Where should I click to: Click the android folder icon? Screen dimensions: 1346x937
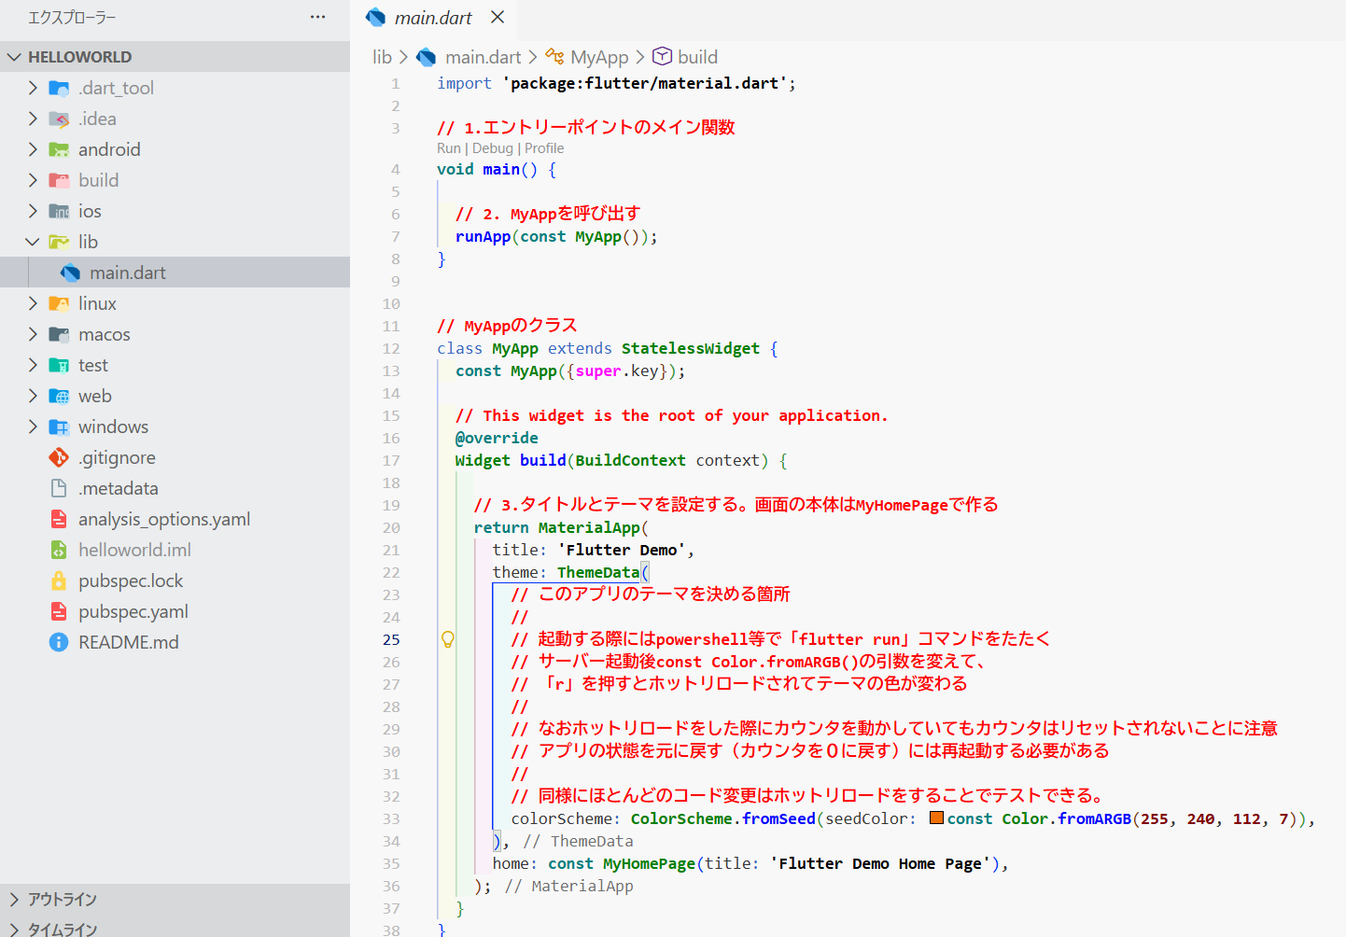pyautogui.click(x=59, y=149)
